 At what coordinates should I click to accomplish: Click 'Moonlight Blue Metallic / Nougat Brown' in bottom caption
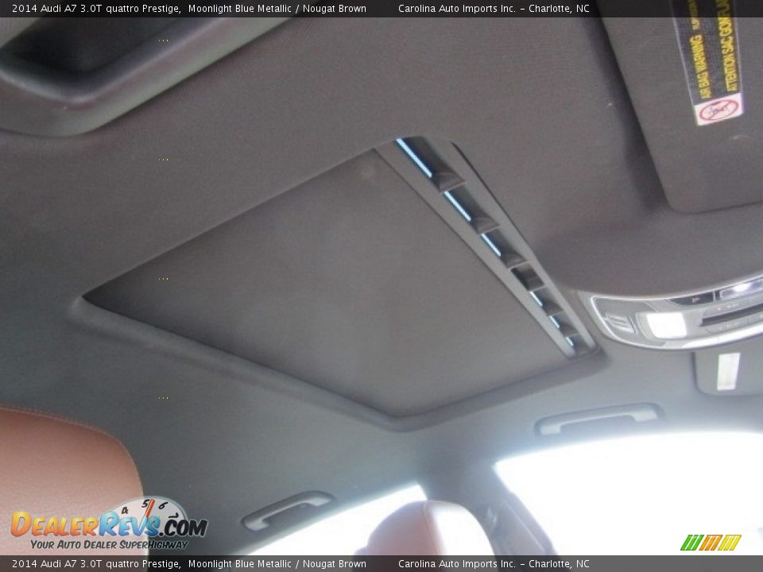[277, 564]
